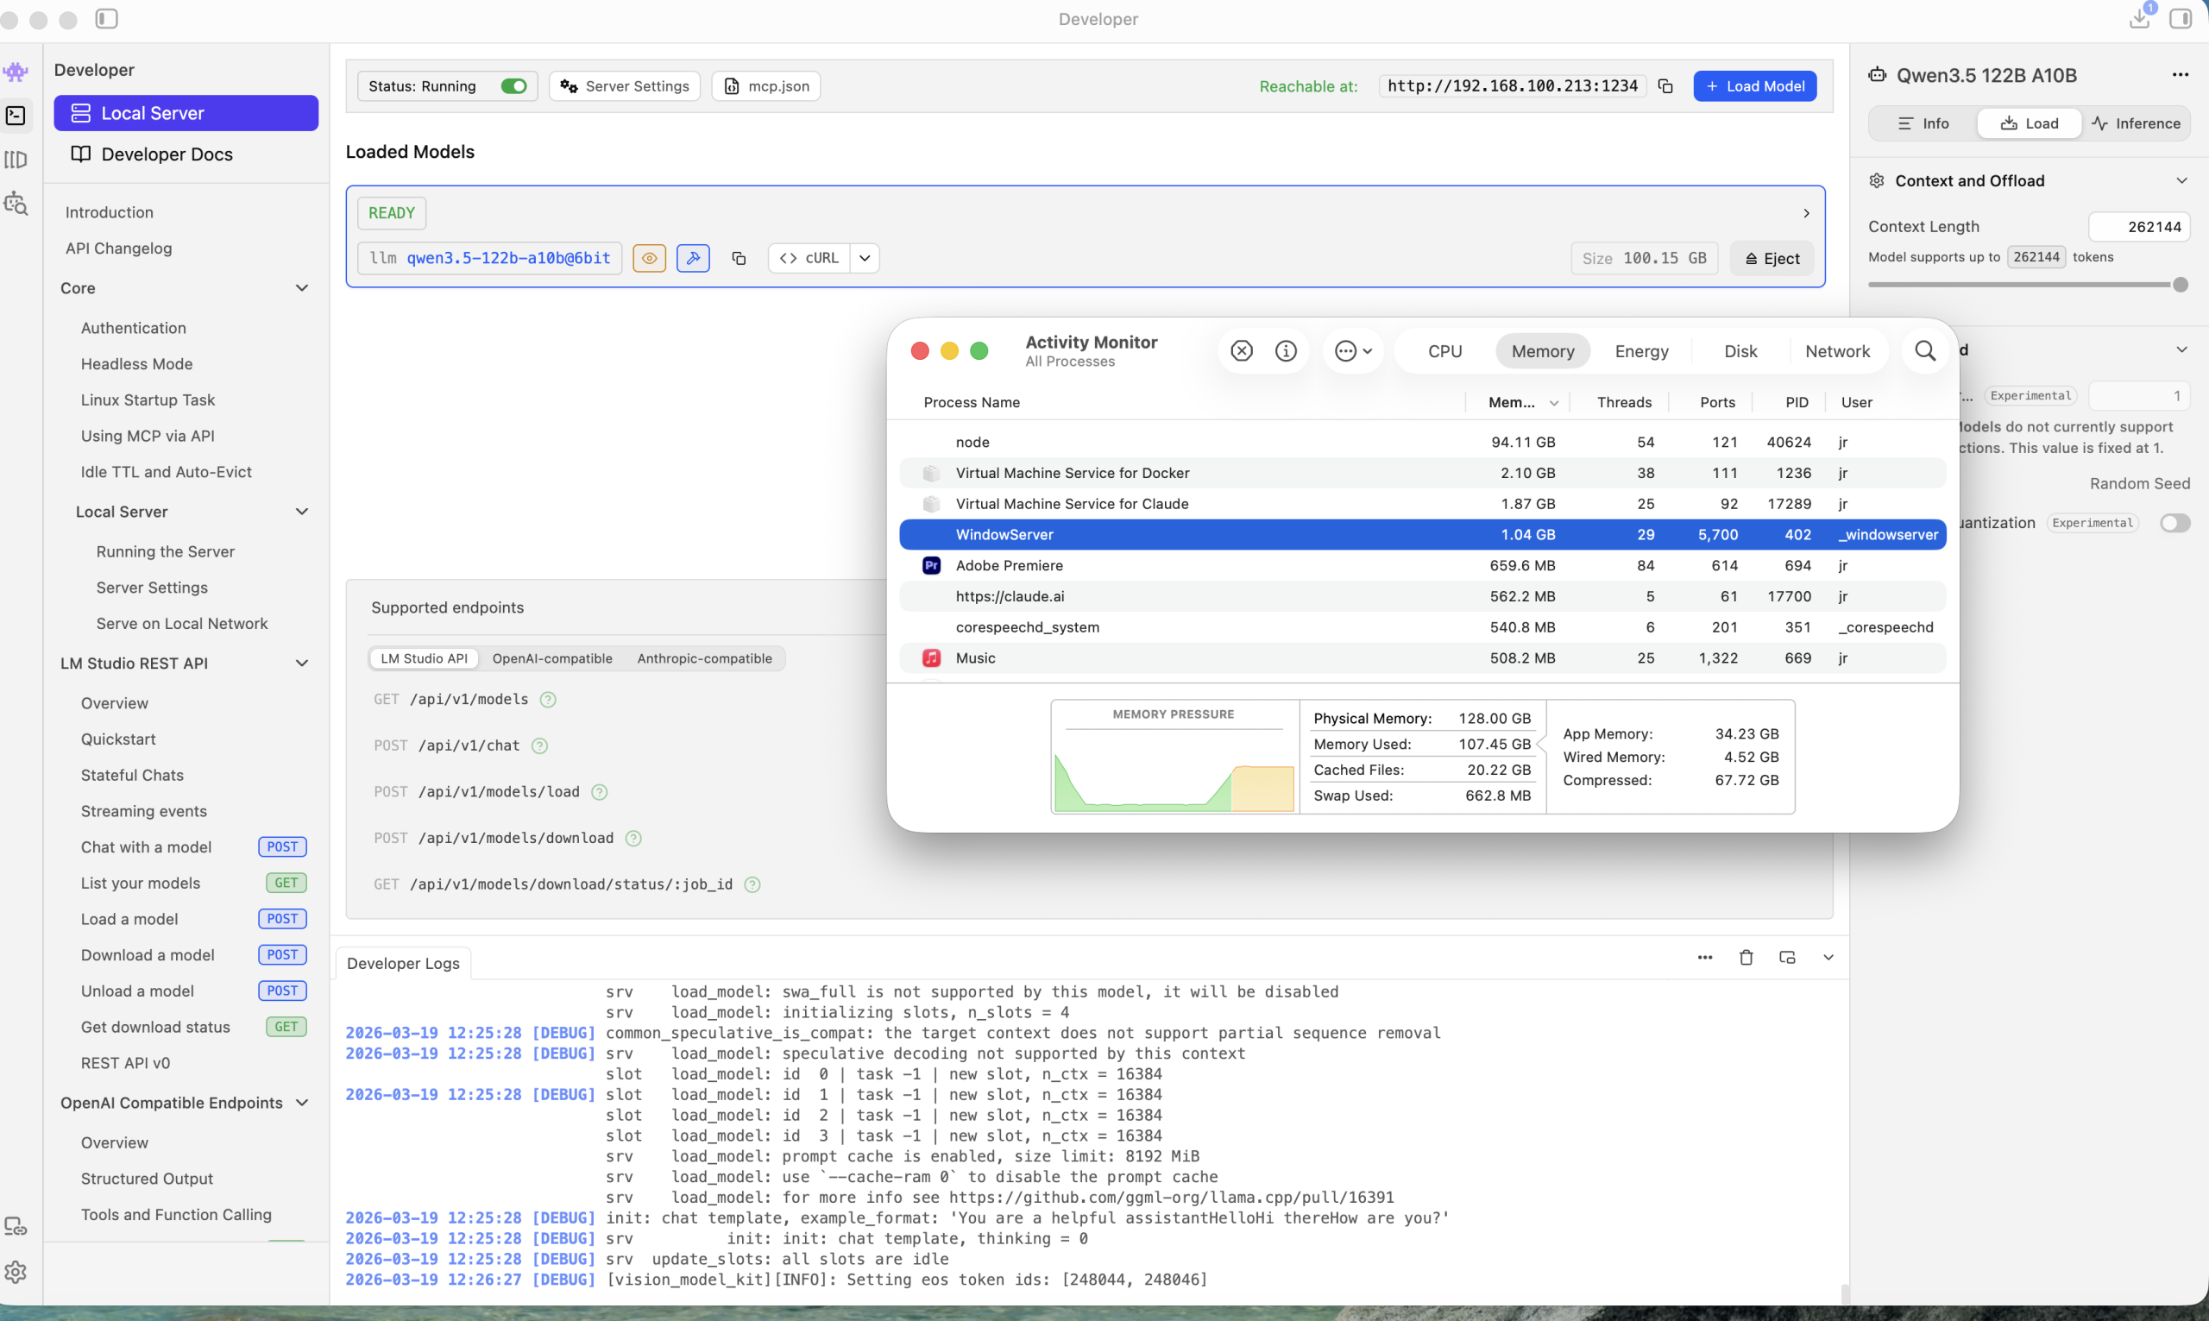The width and height of the screenshot is (2209, 1321).
Task: Open the Authentication docs page
Action: tap(134, 328)
